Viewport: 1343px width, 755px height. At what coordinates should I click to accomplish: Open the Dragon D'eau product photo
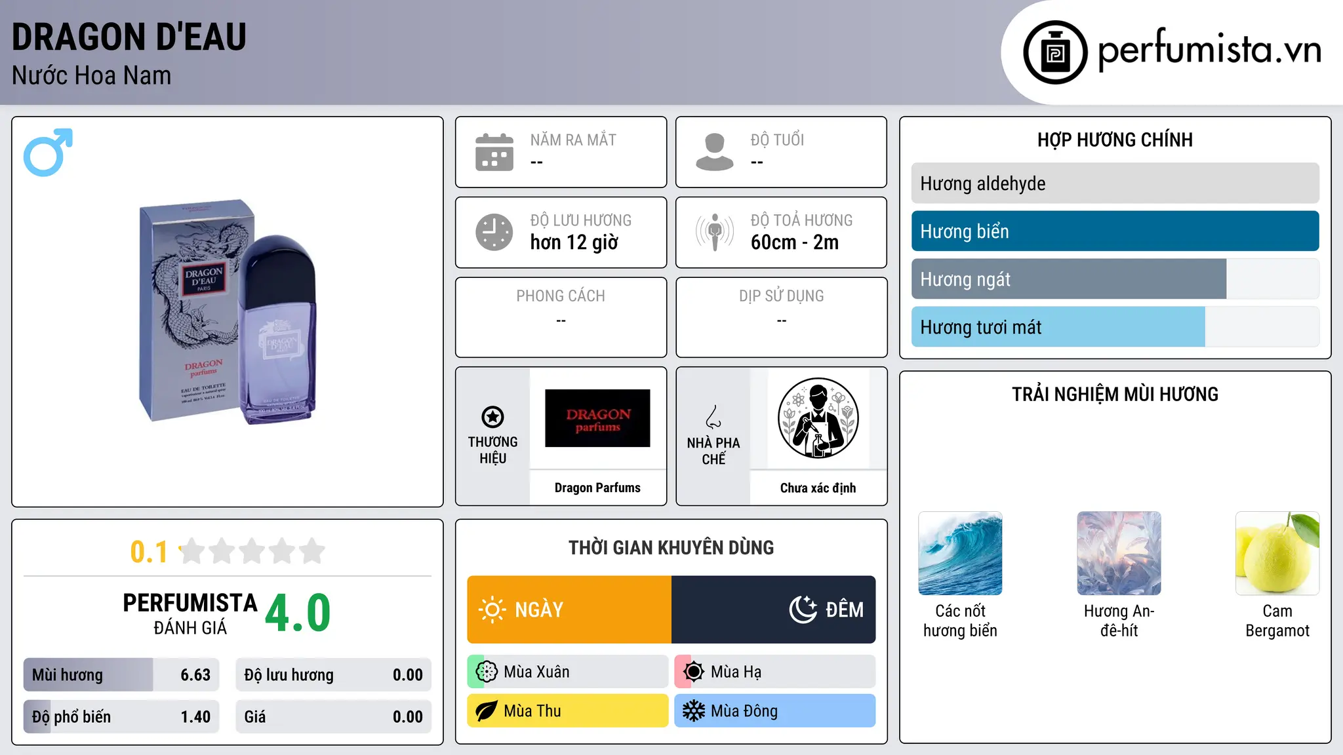(x=227, y=312)
